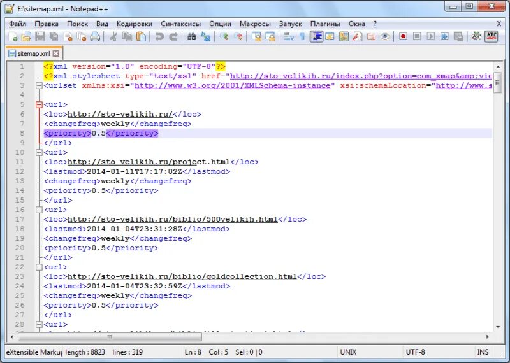Viewport: 510px width, 363px height.
Task: Open the Function List icon
Action: click(357, 36)
